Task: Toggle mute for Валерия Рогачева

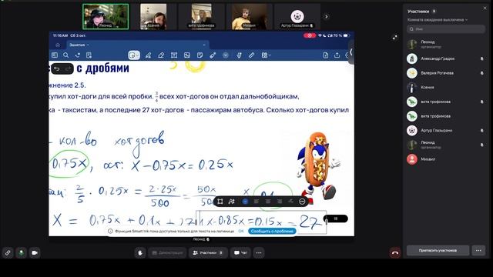Action: click(481, 73)
